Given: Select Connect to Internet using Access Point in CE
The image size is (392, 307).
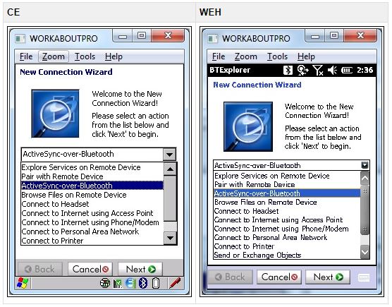Looking at the screenshot, I should click(x=92, y=213).
